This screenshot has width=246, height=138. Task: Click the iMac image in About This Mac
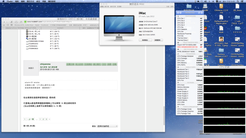tap(119, 28)
